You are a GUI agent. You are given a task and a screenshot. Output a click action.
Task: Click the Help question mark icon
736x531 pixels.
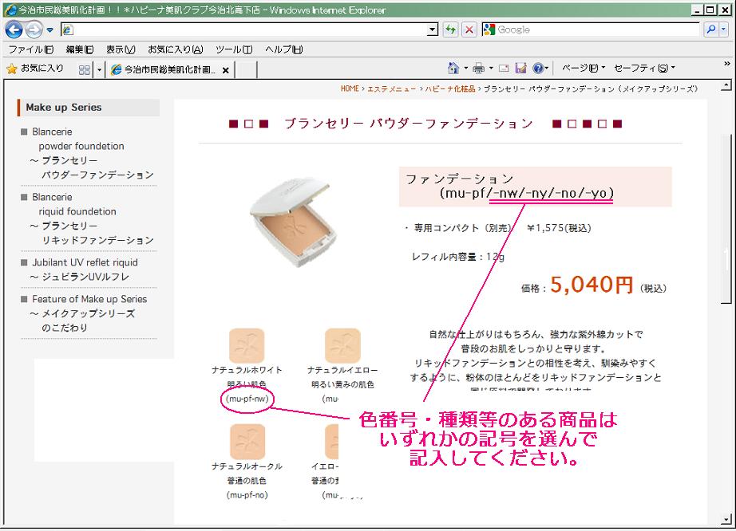coord(538,69)
